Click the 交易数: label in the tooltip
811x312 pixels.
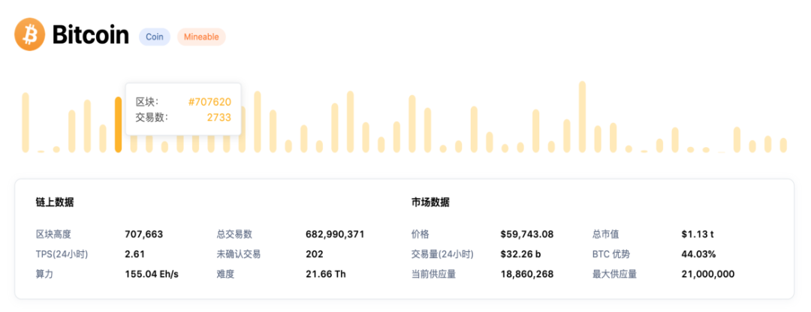point(152,117)
